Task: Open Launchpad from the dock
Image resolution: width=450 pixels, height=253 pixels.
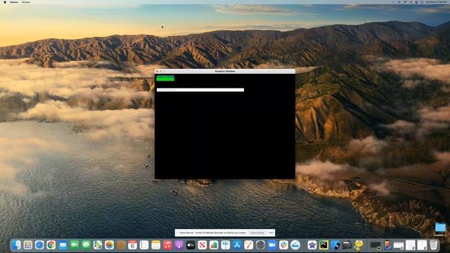Action: (x=28, y=245)
